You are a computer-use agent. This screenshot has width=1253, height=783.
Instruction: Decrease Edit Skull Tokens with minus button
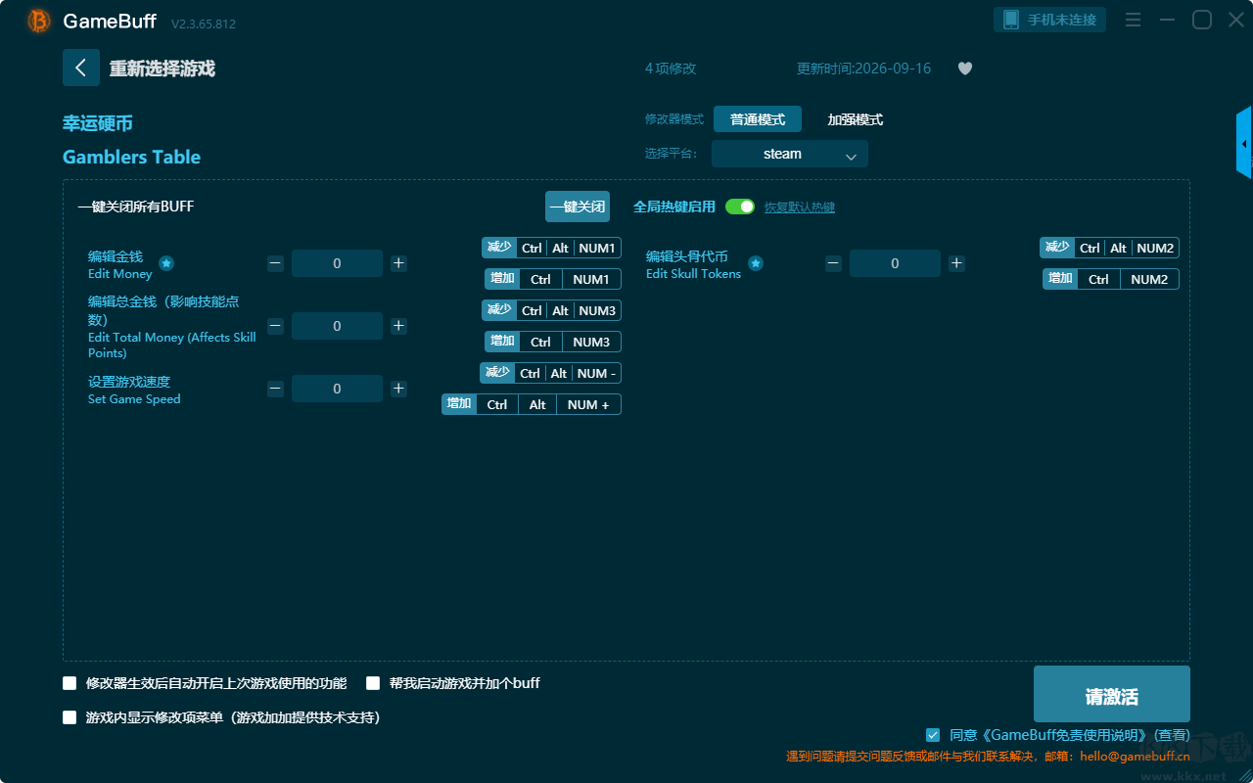(833, 263)
